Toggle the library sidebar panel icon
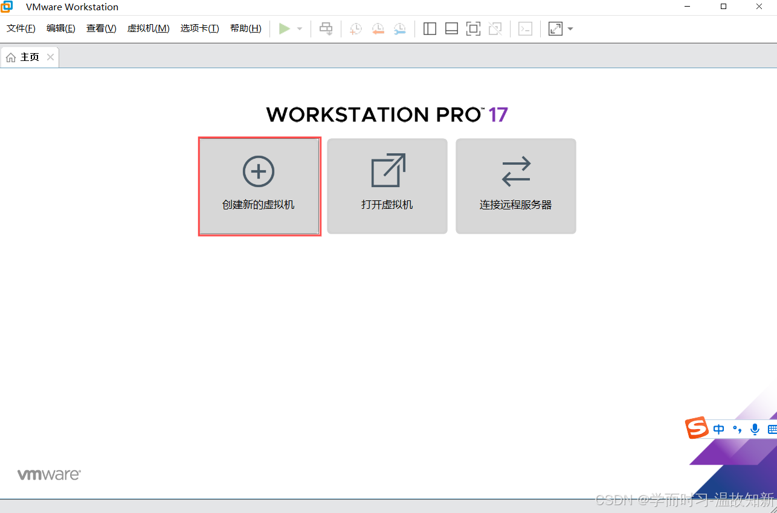The height and width of the screenshot is (513, 777). (x=430, y=28)
